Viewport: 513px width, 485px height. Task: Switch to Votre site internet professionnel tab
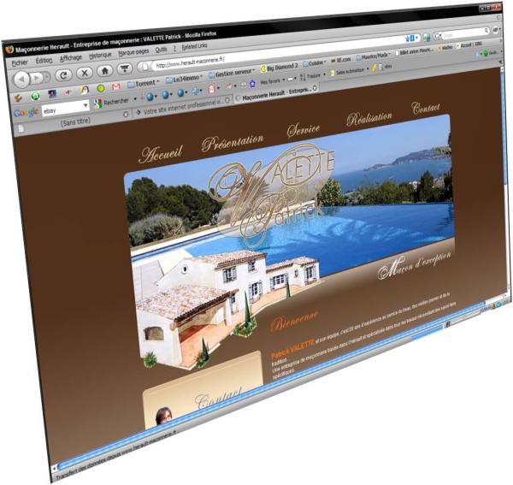coord(183,106)
